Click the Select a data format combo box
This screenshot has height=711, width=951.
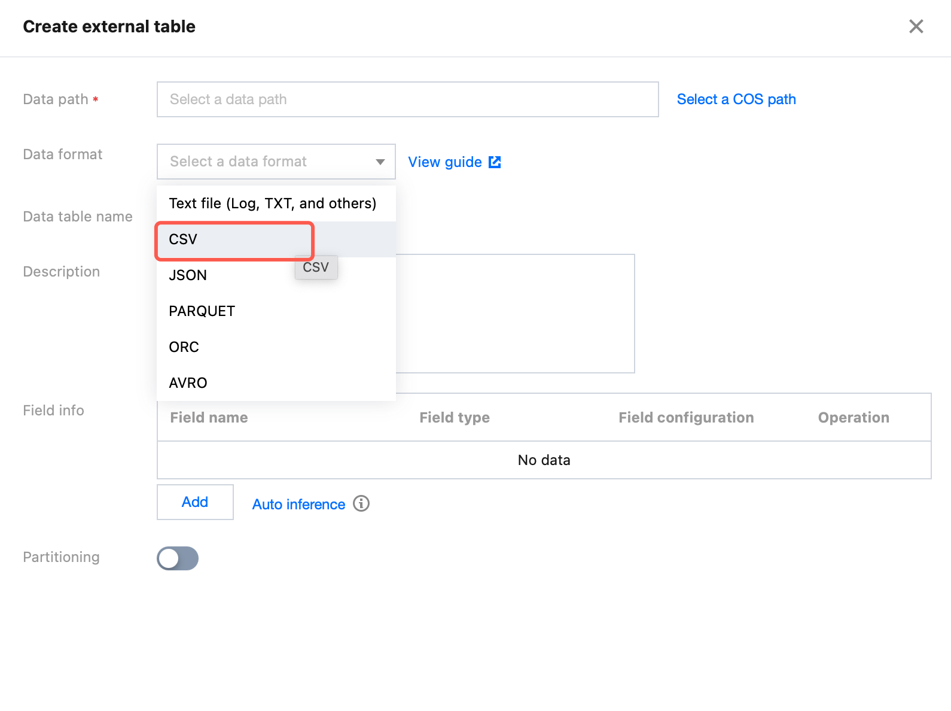pos(269,162)
